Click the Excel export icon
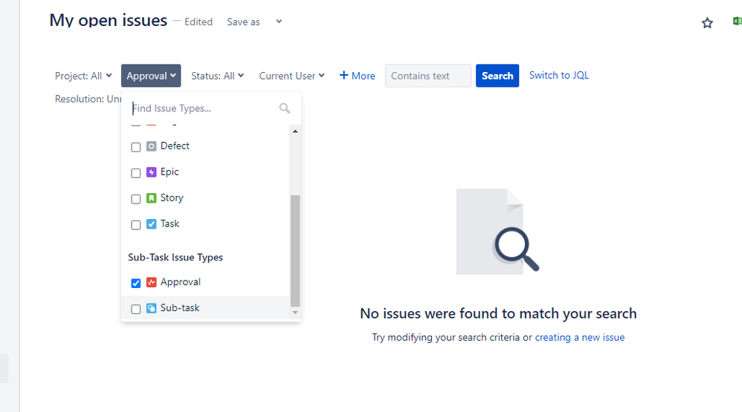 [738, 22]
